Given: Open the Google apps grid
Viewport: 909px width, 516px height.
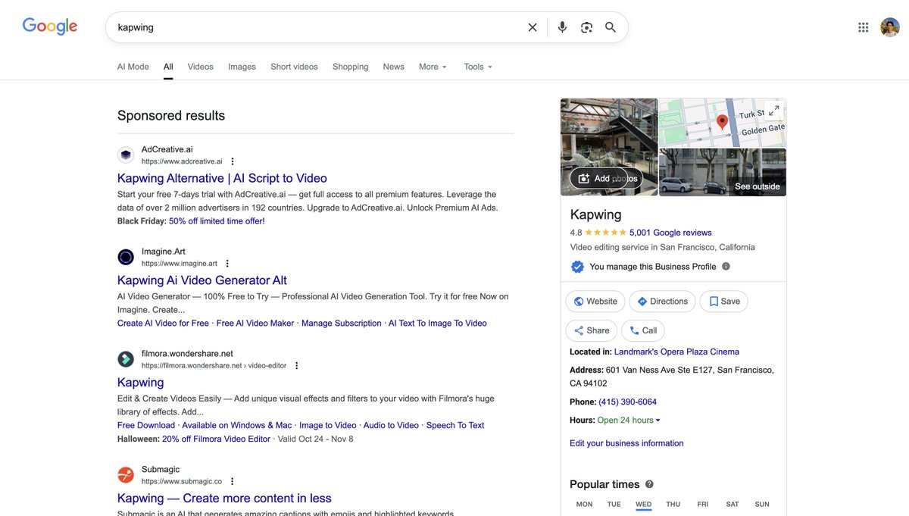Looking at the screenshot, I should pos(863,27).
